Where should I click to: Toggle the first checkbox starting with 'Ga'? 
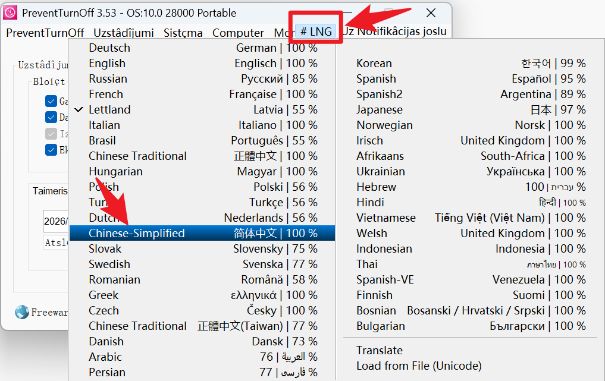pos(51,102)
